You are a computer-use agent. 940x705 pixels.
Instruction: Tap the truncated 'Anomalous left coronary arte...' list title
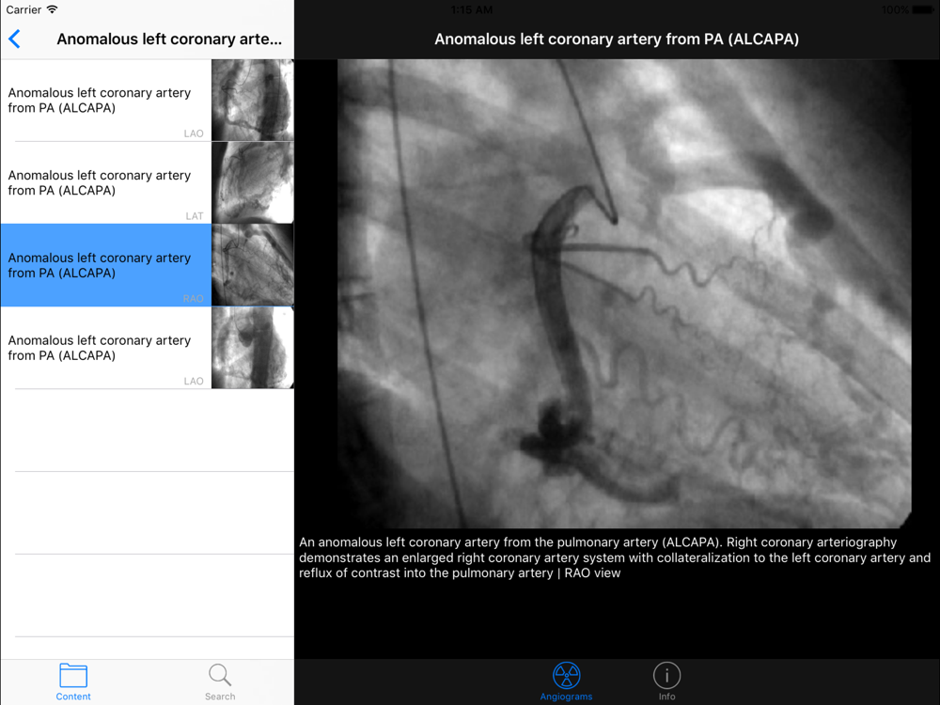[169, 39]
